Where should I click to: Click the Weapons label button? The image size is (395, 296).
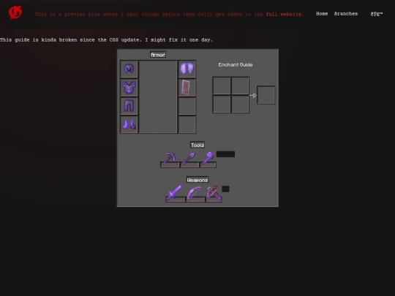point(197,180)
